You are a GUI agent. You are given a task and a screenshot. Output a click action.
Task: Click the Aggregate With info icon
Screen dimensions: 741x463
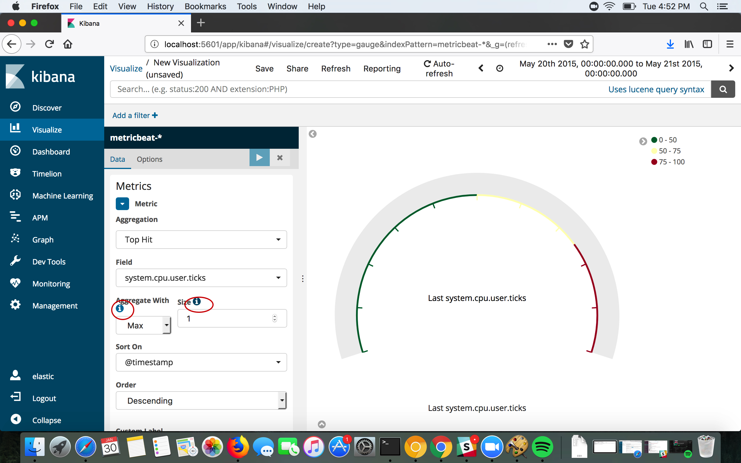120,308
